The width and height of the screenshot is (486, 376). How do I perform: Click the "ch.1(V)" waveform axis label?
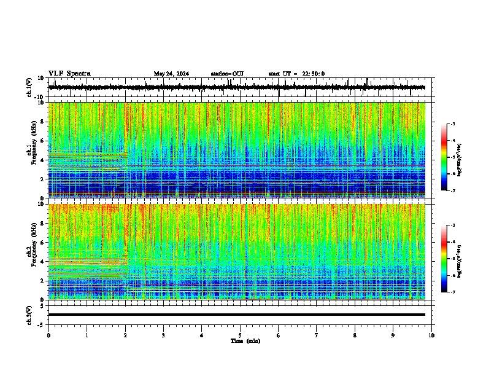pos(29,87)
